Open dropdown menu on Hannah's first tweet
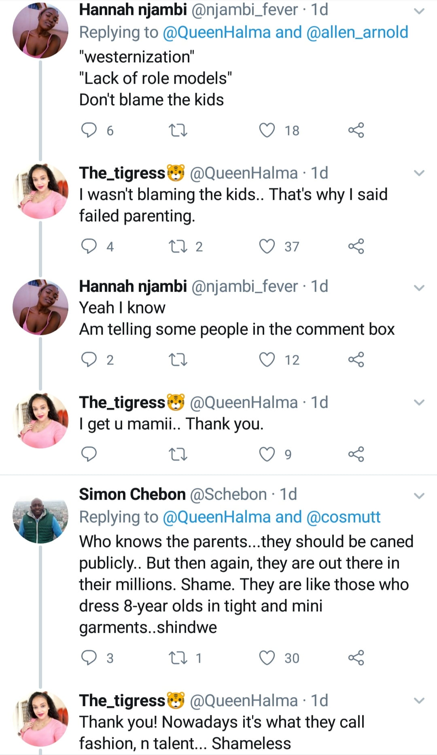 (x=419, y=11)
